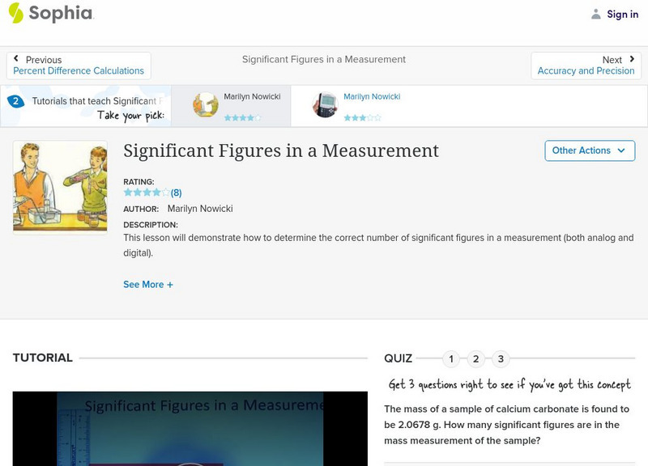Open the Other Actions dropdown

[x=590, y=150]
